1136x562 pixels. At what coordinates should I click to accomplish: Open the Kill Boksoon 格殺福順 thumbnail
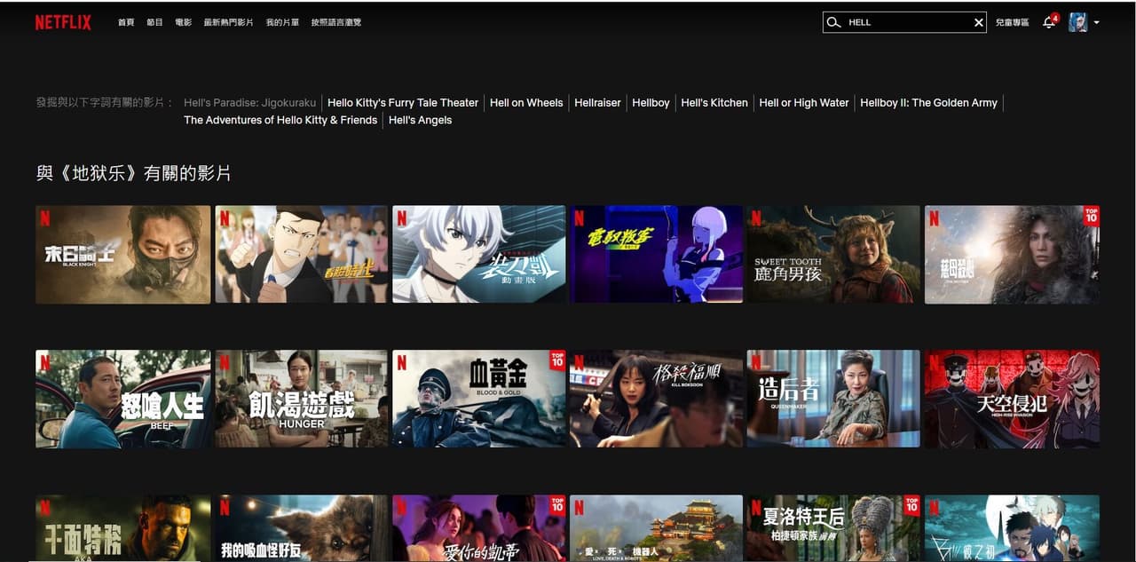pos(657,399)
